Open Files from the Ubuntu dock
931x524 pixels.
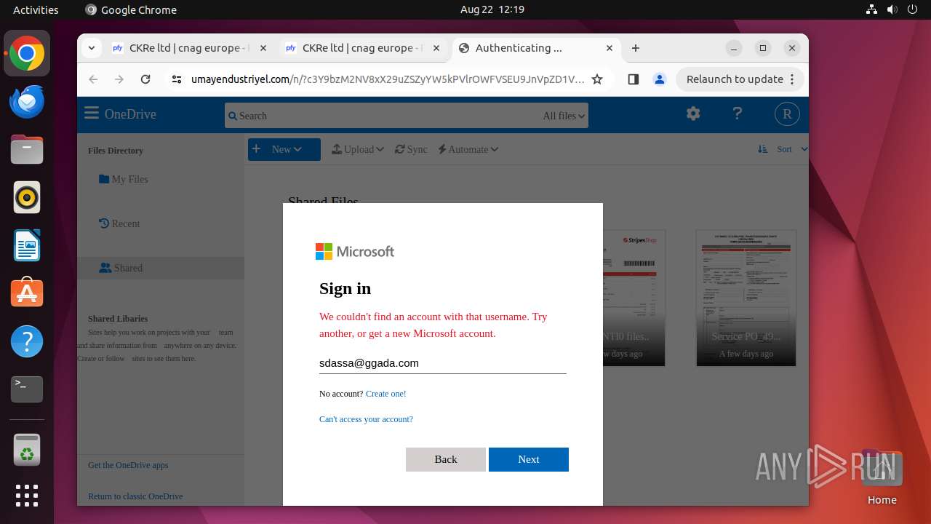pos(27,150)
